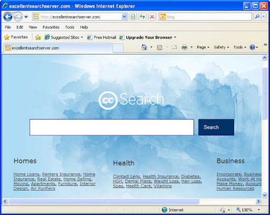Click the Free Hotmail favorites link
This screenshot has height=215, width=270.
(x=102, y=37)
